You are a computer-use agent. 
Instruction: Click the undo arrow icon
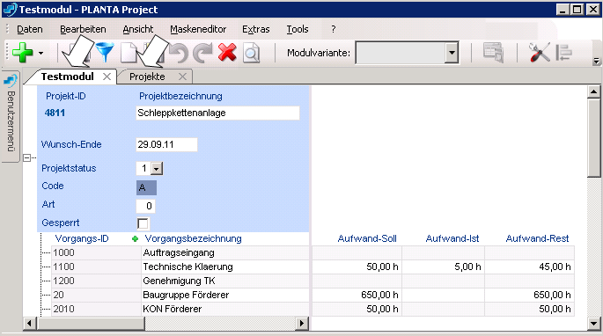179,53
